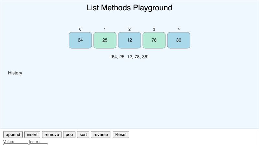
Task: Click the List Methods Playground title
Action: point(129,8)
